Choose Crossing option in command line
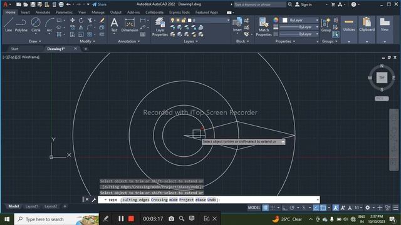The image size is (401, 225). [x=159, y=200]
